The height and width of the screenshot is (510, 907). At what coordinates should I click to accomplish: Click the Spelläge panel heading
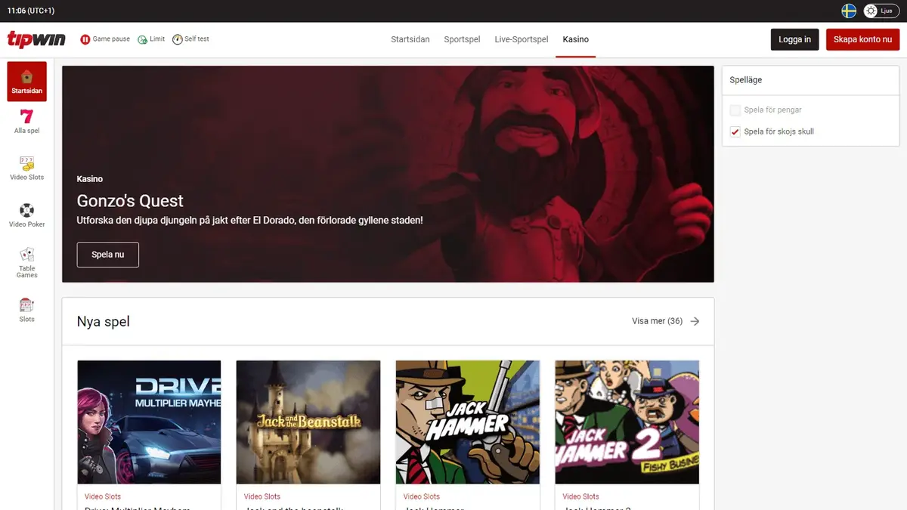pyautogui.click(x=746, y=80)
